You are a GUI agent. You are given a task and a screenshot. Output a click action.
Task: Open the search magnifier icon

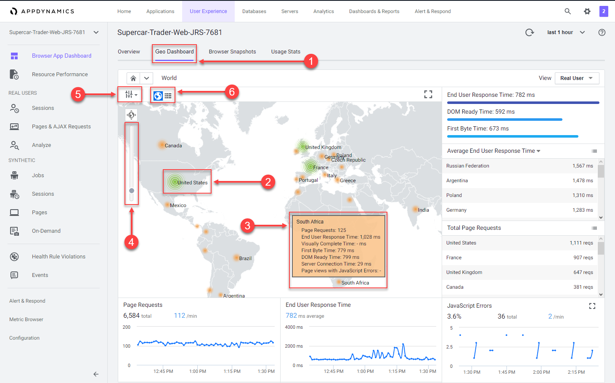568,11
